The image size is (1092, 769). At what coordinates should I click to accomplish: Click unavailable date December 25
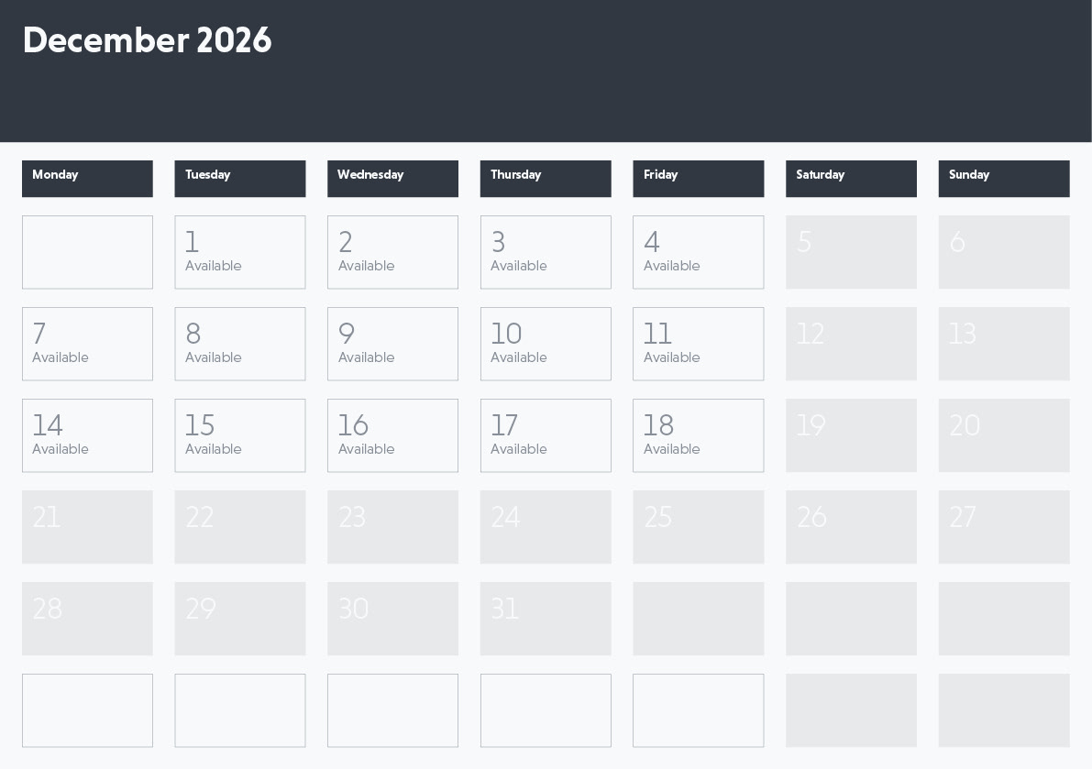click(698, 527)
